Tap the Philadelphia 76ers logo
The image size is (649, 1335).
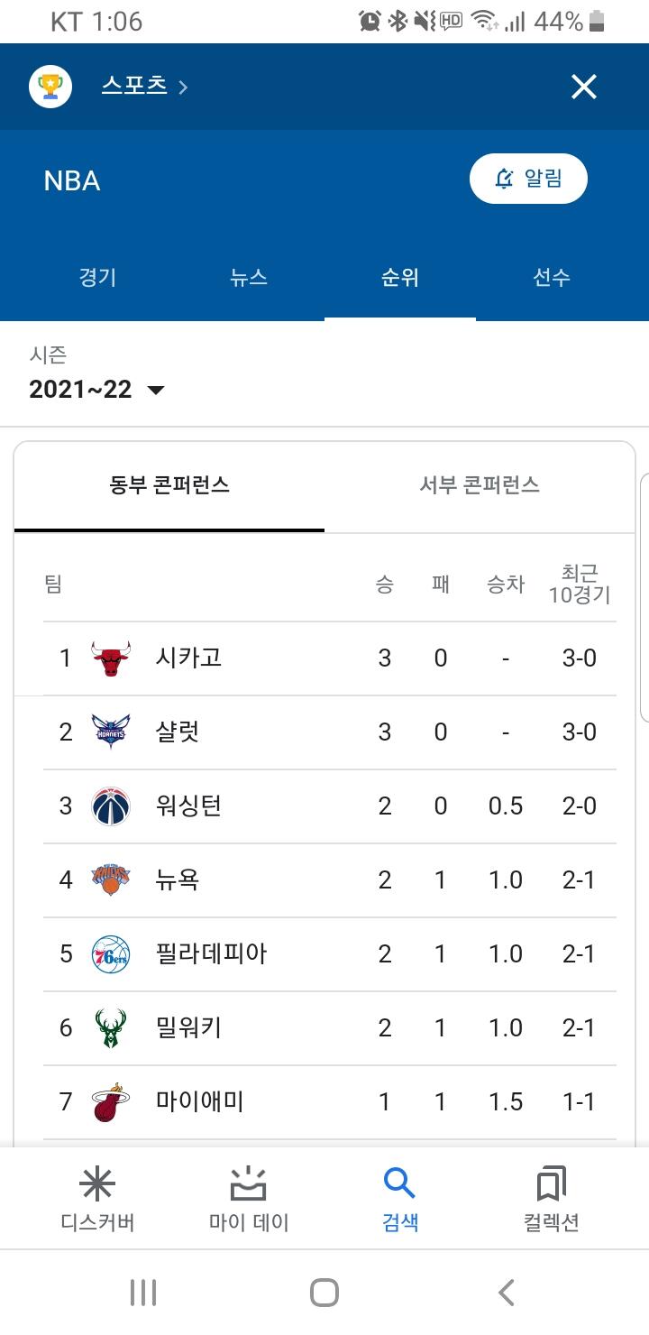111,954
